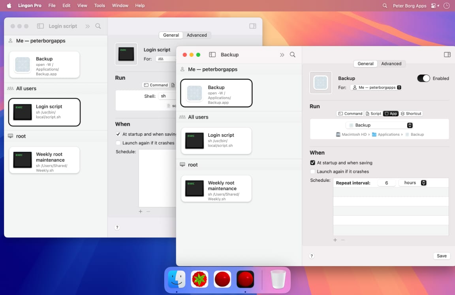Enable Launch again if it crashes
Screen dimensions: 455x295
(x=312, y=171)
